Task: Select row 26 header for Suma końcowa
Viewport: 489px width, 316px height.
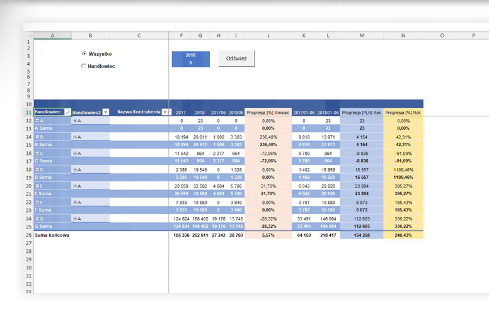Action: (28, 235)
